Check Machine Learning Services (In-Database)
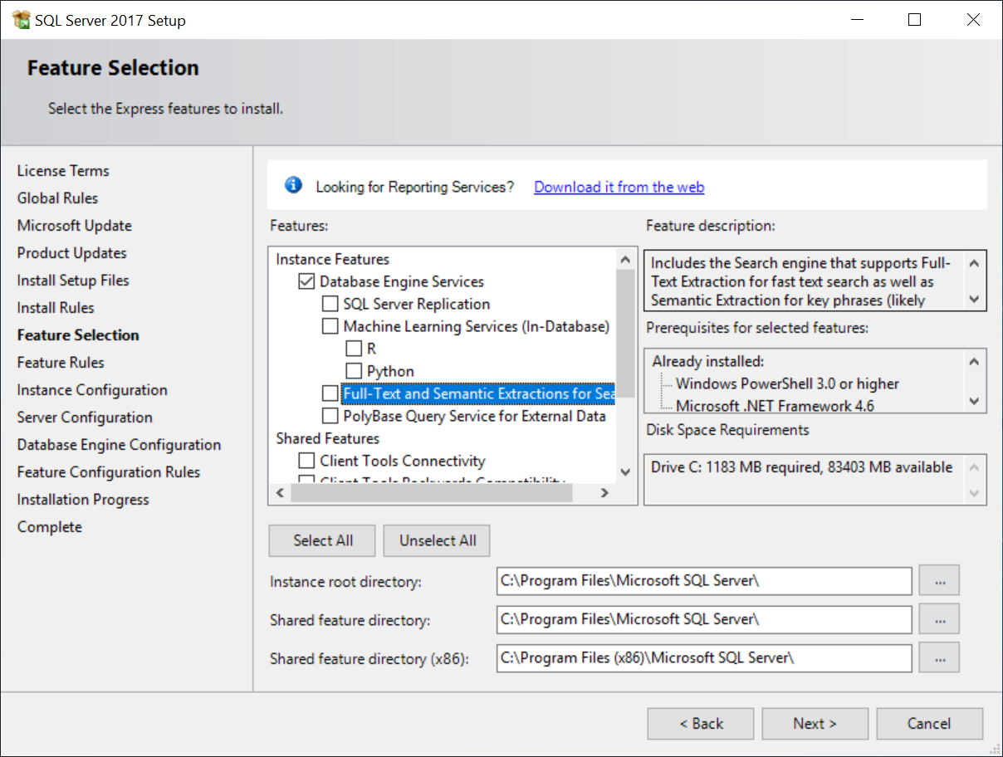This screenshot has height=757, width=1003. pos(330,326)
